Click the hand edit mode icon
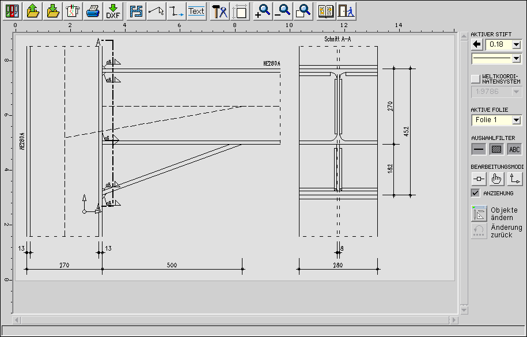Viewport: 527px width, 337px height. pos(496,179)
